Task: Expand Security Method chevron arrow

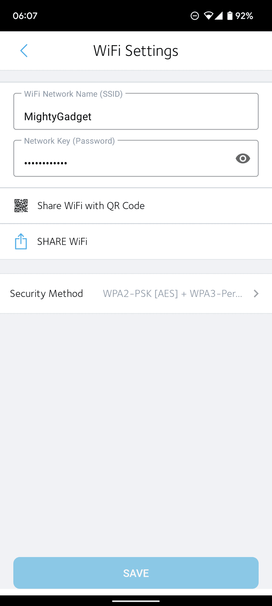Action: point(256,294)
